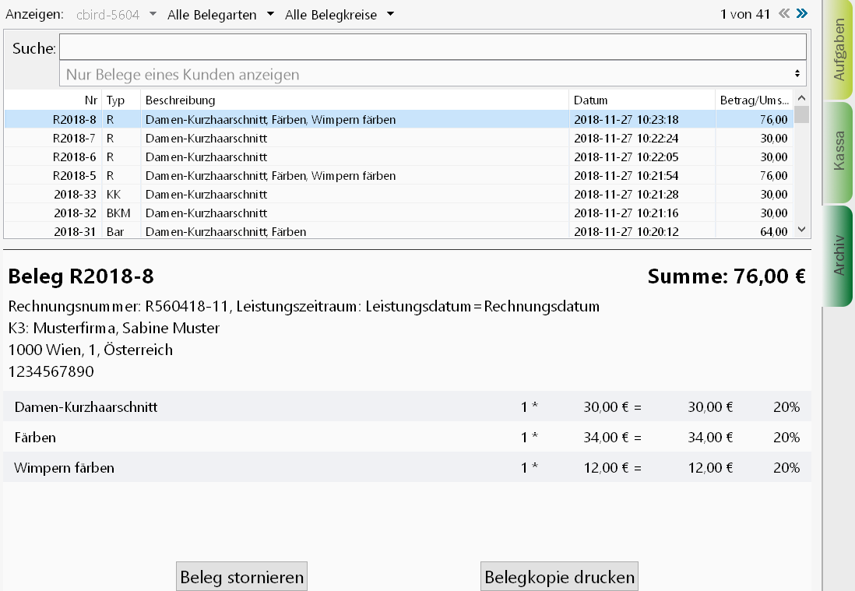Open the customer filter combo box
Image resolution: width=855 pixels, height=591 pixels.
(432, 74)
